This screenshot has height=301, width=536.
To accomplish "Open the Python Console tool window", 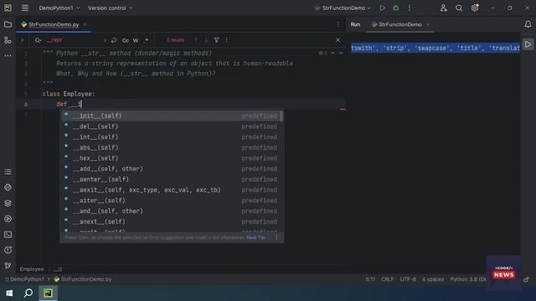I will tap(8, 187).
